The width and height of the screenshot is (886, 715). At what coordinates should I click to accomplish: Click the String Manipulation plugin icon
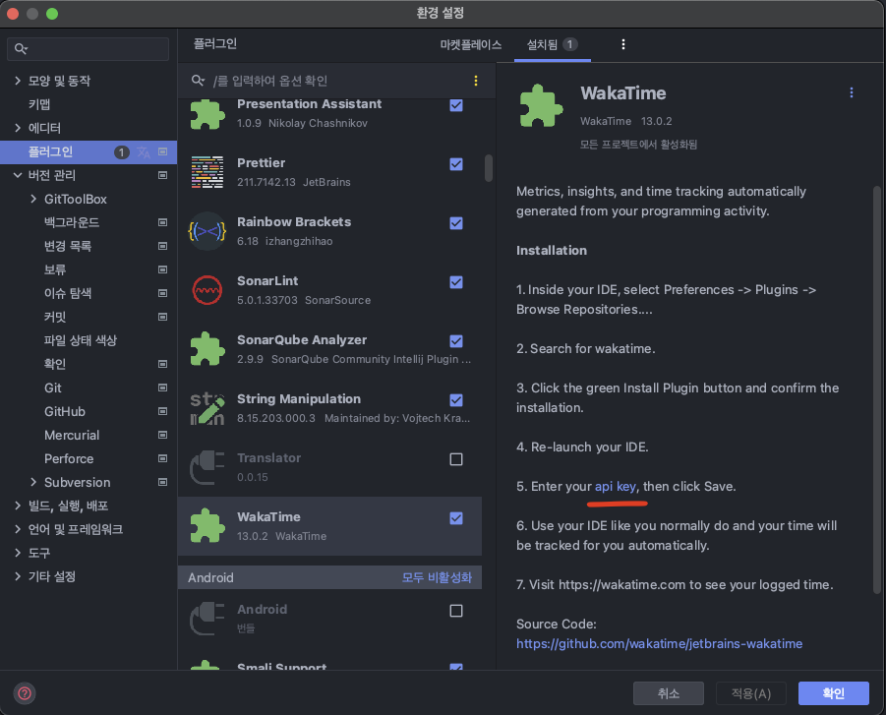pyautogui.click(x=207, y=408)
